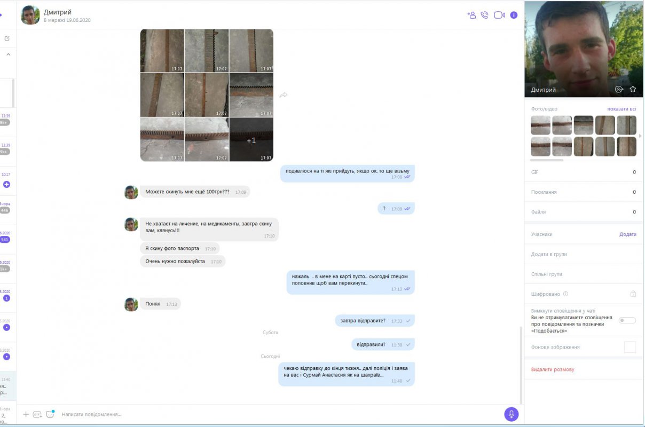Open the GIF picker icon
The image size is (645, 427).
pos(37,414)
